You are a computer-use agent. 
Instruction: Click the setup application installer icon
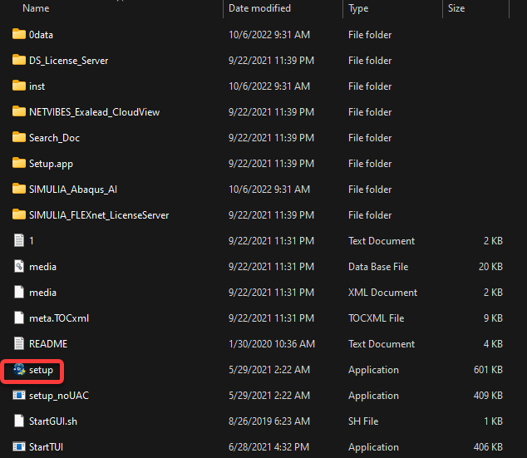pos(19,370)
